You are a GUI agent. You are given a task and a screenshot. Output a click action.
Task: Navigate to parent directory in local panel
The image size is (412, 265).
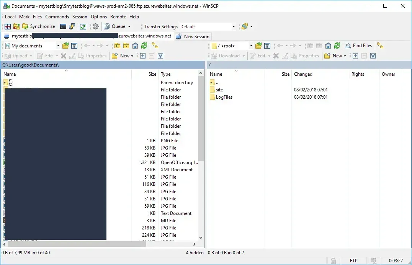118,45
